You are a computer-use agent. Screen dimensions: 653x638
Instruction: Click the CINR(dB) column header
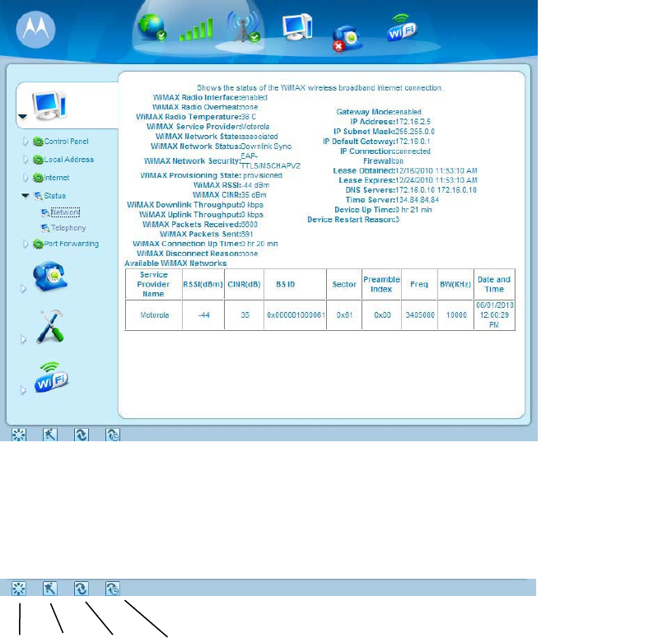[244, 284]
